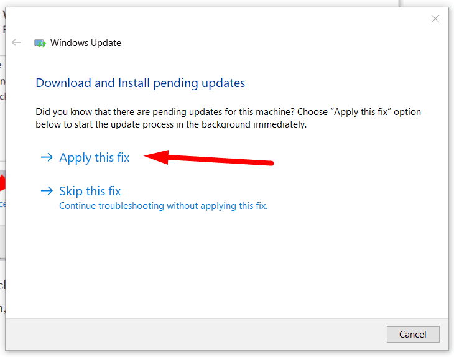Click the arrow icon beside Apply this fix
454x357 pixels.
47,157
